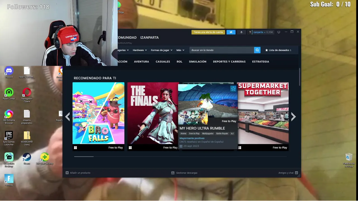This screenshot has height=201, width=358.
Task: Click the star badge on My Hero Ultra Rumble
Action: click(x=233, y=89)
